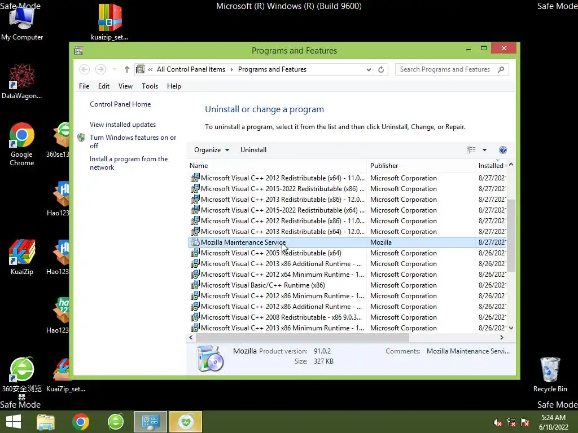Select Visual C++ 2012 x64 Minimum Runtime row
Viewport: 578px width, 433px height.
coord(348,275)
